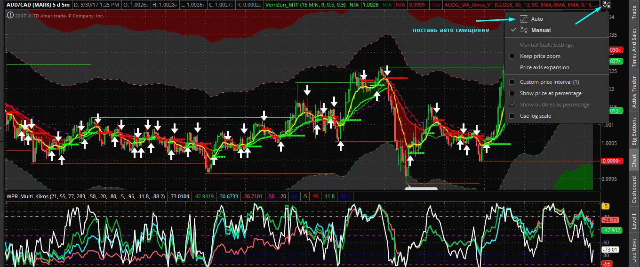Click the price scale mode icon at top right

coord(606,5)
